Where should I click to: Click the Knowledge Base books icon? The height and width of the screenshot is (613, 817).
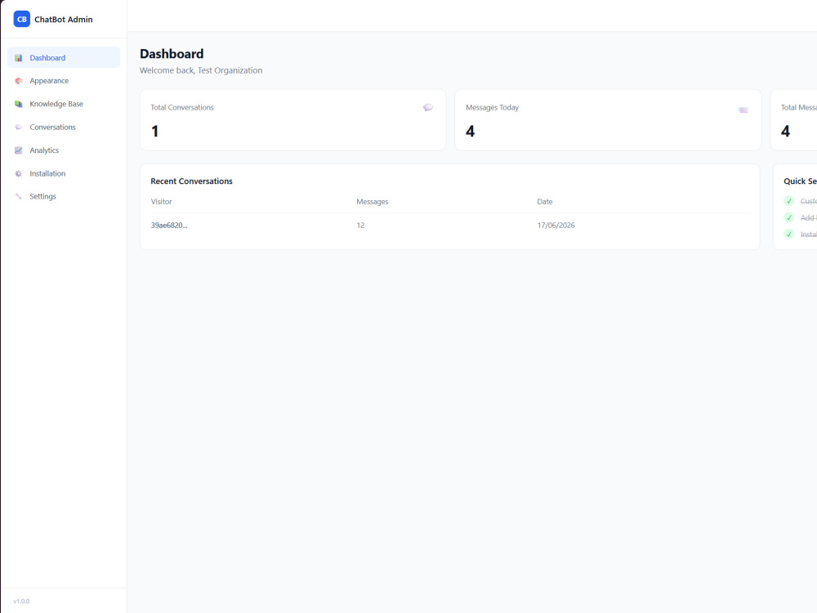pos(18,104)
